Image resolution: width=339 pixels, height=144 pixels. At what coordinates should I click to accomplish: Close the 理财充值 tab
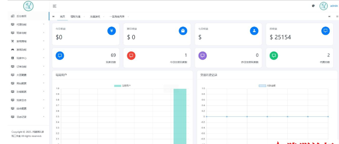[84, 17]
